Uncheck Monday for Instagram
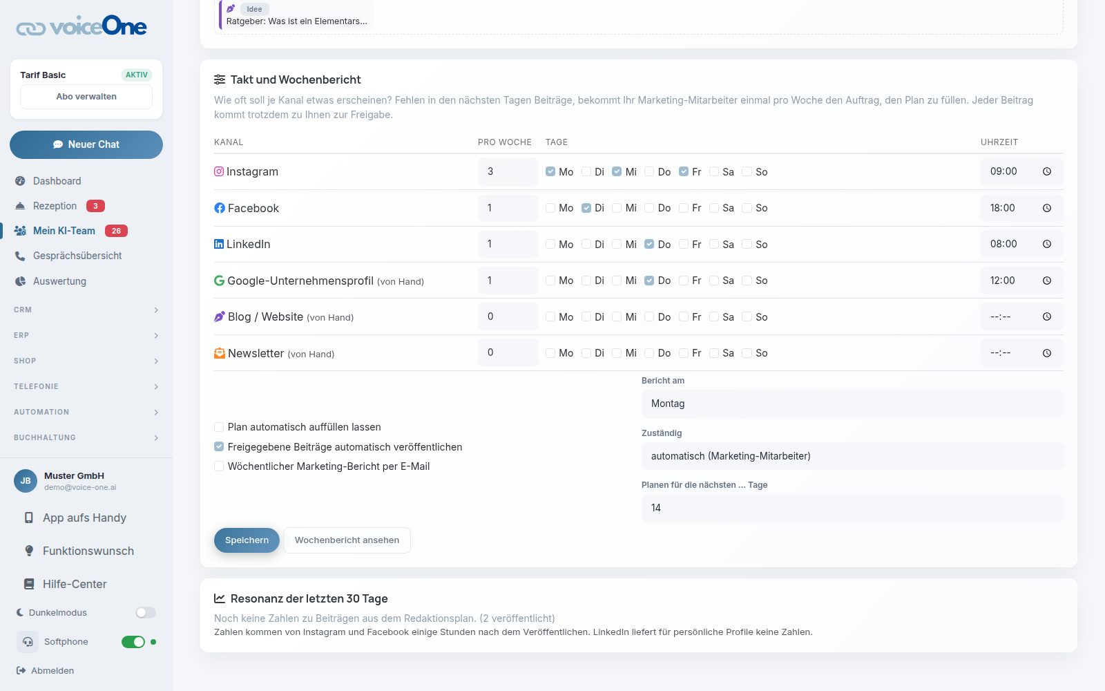Image resolution: width=1105 pixels, height=691 pixels. click(x=550, y=171)
